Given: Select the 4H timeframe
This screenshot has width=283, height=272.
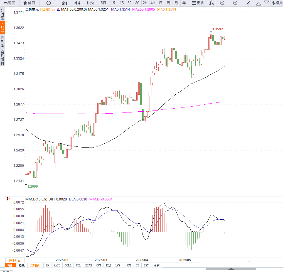Looking at the screenshot, I should pyautogui.click(x=153, y=3).
